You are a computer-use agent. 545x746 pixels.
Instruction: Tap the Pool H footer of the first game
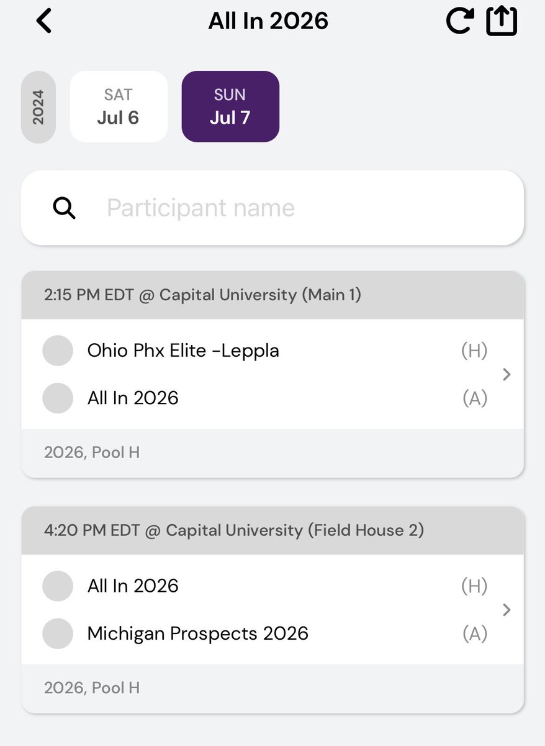click(x=272, y=453)
